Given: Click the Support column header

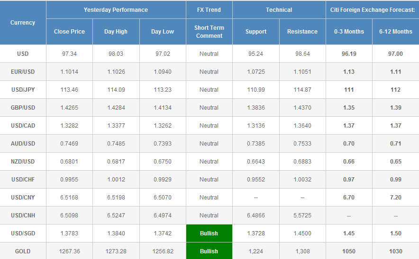Looking at the screenshot, I should coord(256,32).
